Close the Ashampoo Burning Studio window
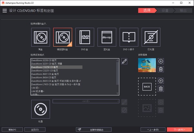This screenshot has height=133, width=194. [x=189, y=3]
